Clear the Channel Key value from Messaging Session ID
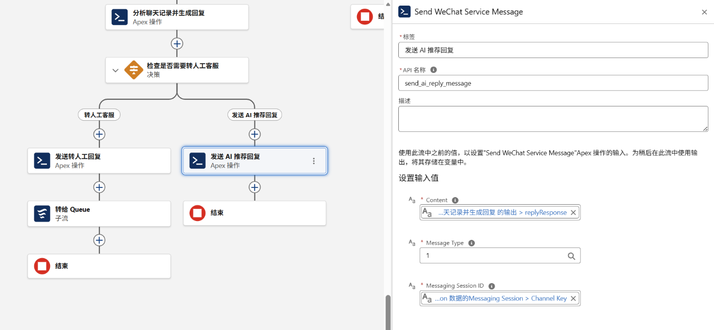 pyautogui.click(x=573, y=298)
